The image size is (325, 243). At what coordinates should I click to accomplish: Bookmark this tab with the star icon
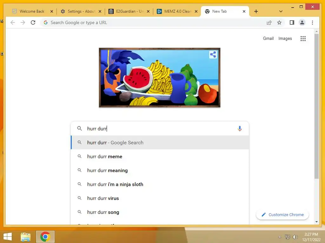[279, 22]
